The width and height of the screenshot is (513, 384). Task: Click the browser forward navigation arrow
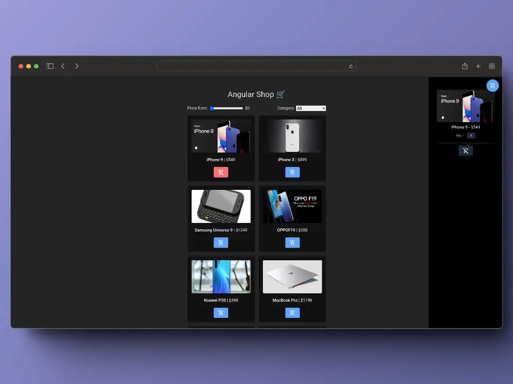click(x=76, y=66)
